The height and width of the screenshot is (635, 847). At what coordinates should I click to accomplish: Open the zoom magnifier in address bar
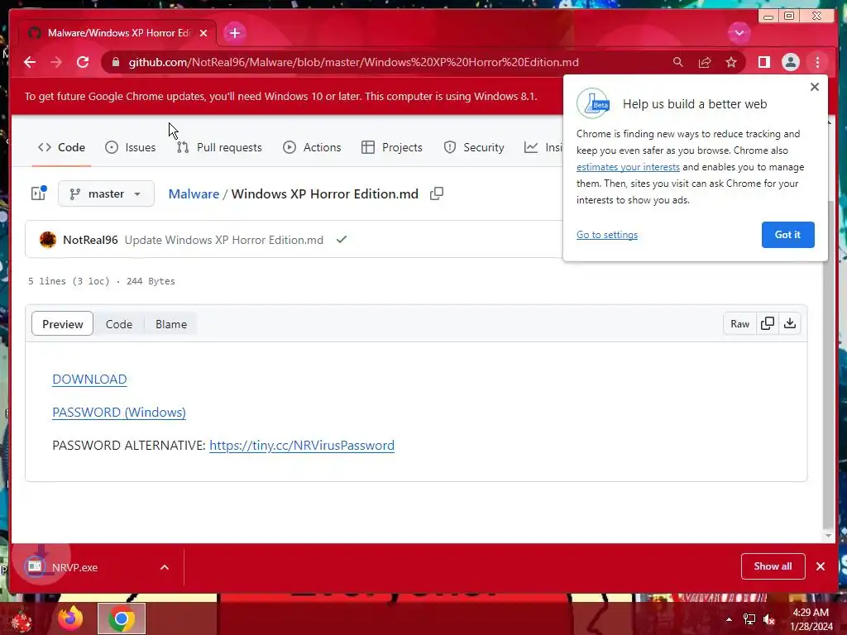pyautogui.click(x=678, y=62)
